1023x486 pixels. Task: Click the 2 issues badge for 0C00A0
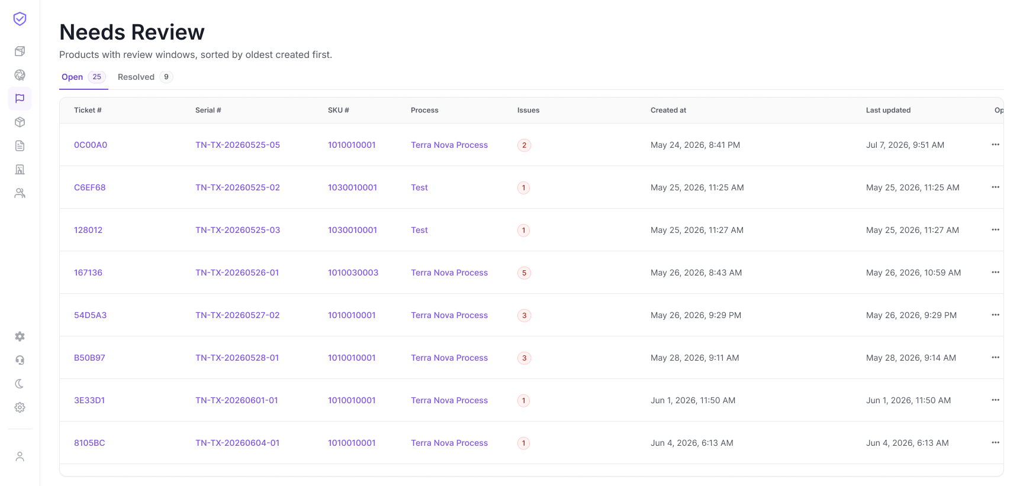coord(524,145)
